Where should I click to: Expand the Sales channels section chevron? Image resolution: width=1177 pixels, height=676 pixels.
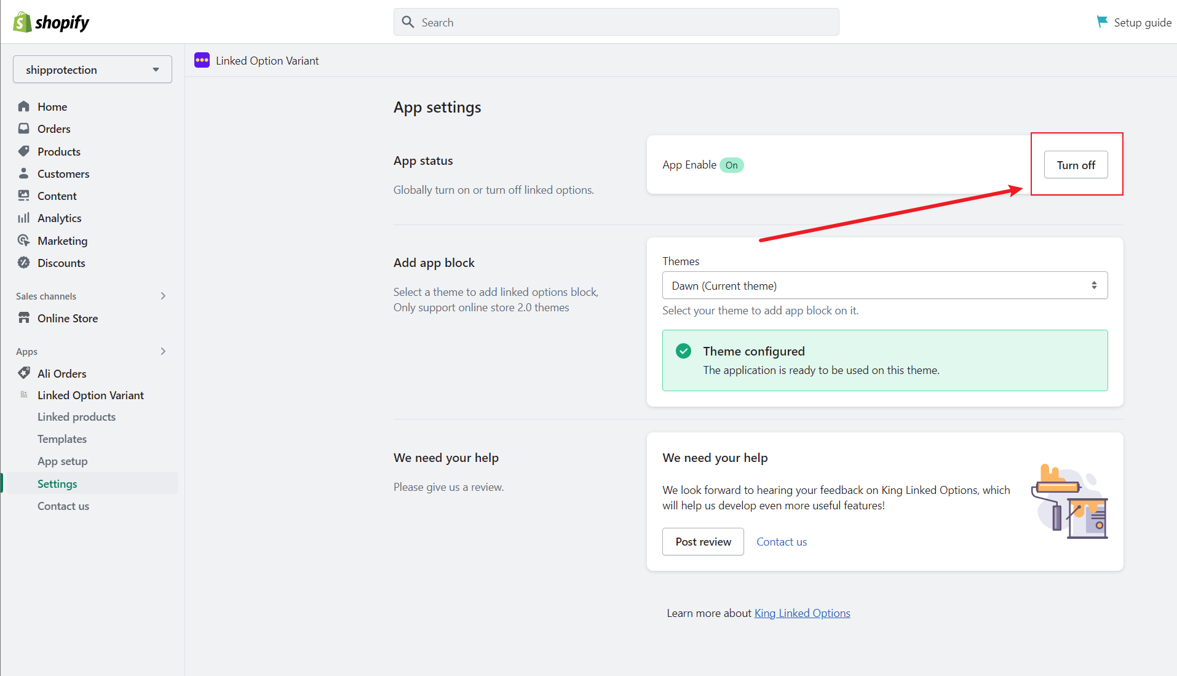[163, 296]
